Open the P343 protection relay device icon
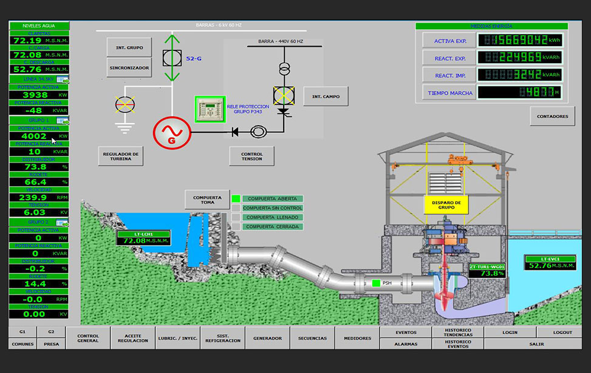 [210, 109]
